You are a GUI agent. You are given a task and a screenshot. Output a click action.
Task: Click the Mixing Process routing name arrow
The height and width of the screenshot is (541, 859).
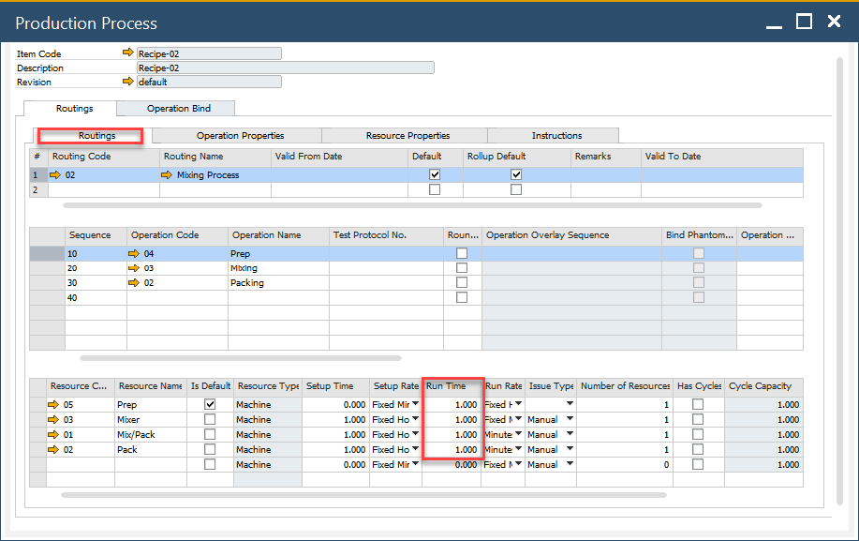(x=167, y=174)
